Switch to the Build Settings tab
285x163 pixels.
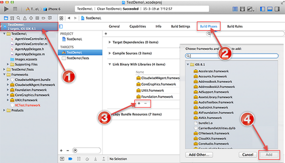click(180, 26)
